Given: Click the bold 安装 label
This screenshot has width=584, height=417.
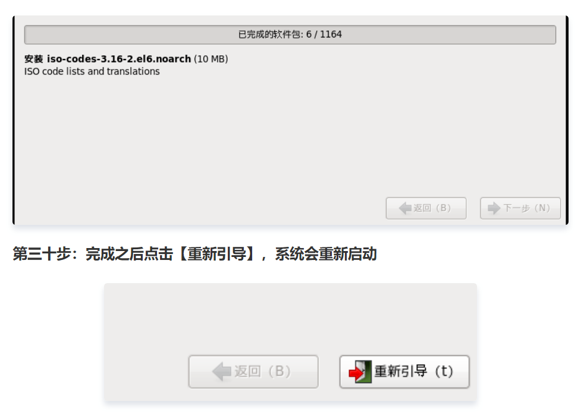Looking at the screenshot, I should pos(34,59).
